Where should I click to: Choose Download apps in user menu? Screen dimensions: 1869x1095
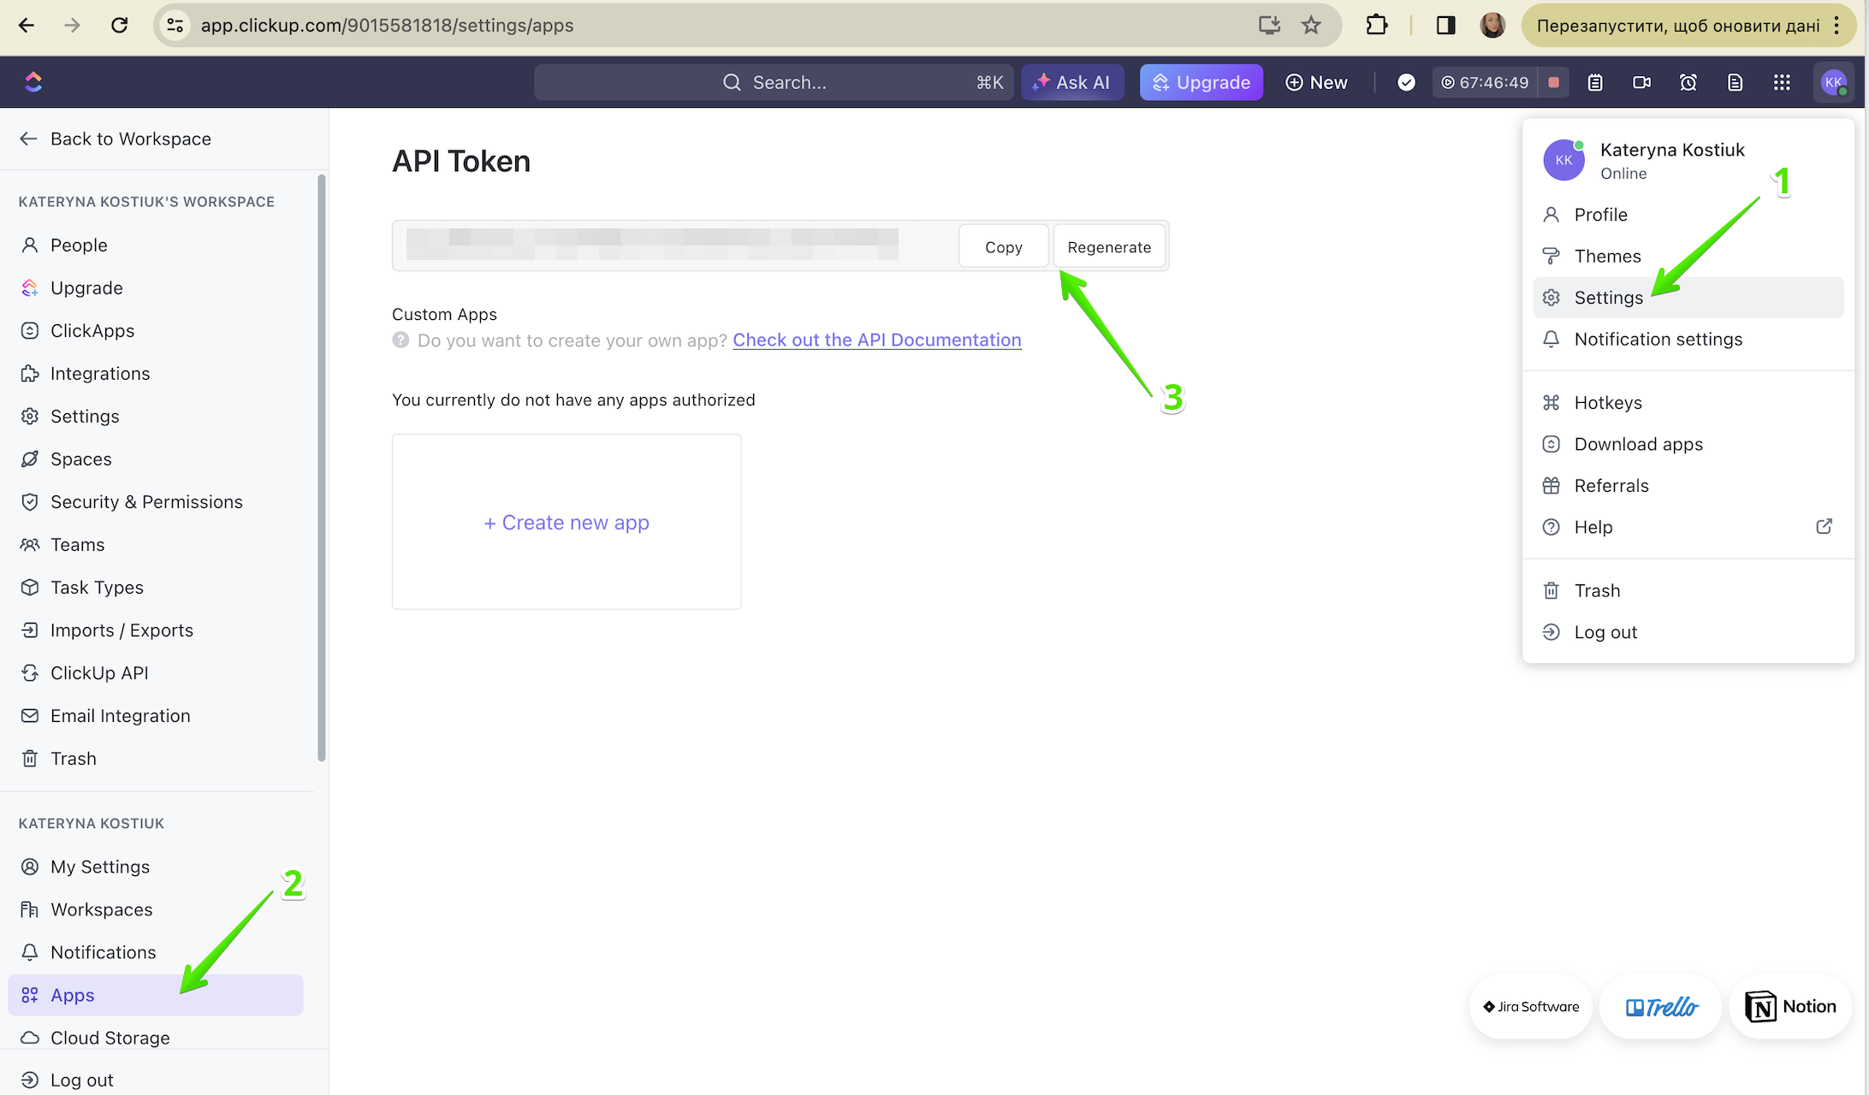click(1688, 444)
